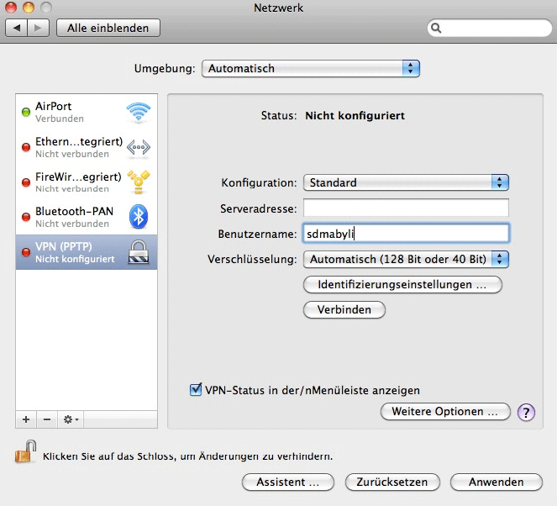557x506 pixels.
Task: Click the Bluetooth icon in sidebar
Action: (x=139, y=216)
